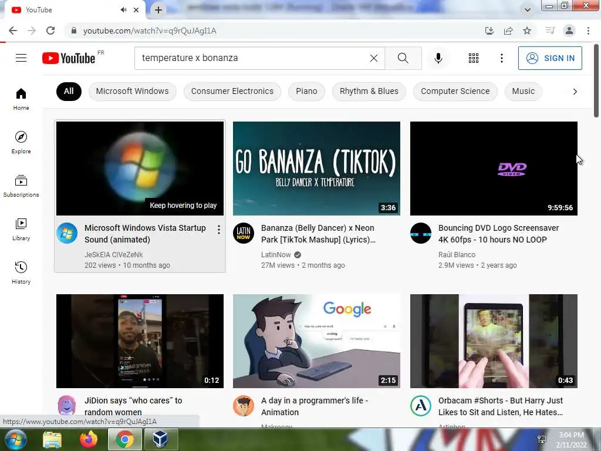Image resolution: width=601 pixels, height=451 pixels.
Task: Clear the search box text with X
Action: coord(374,58)
